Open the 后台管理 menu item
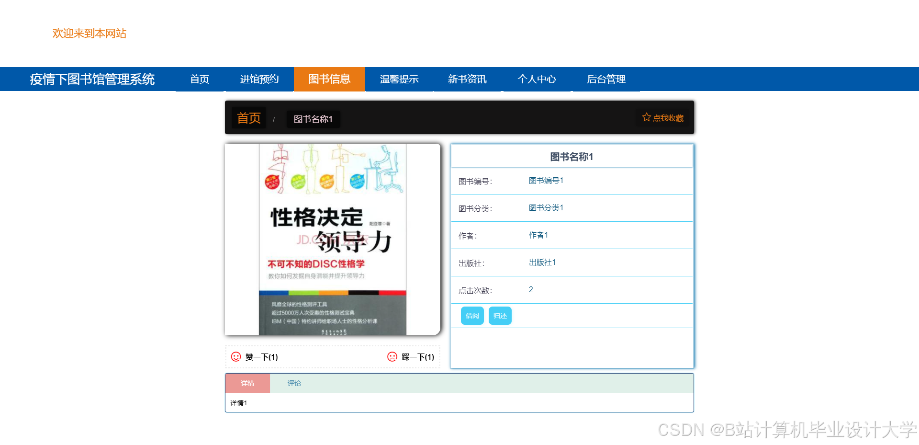 tap(606, 79)
